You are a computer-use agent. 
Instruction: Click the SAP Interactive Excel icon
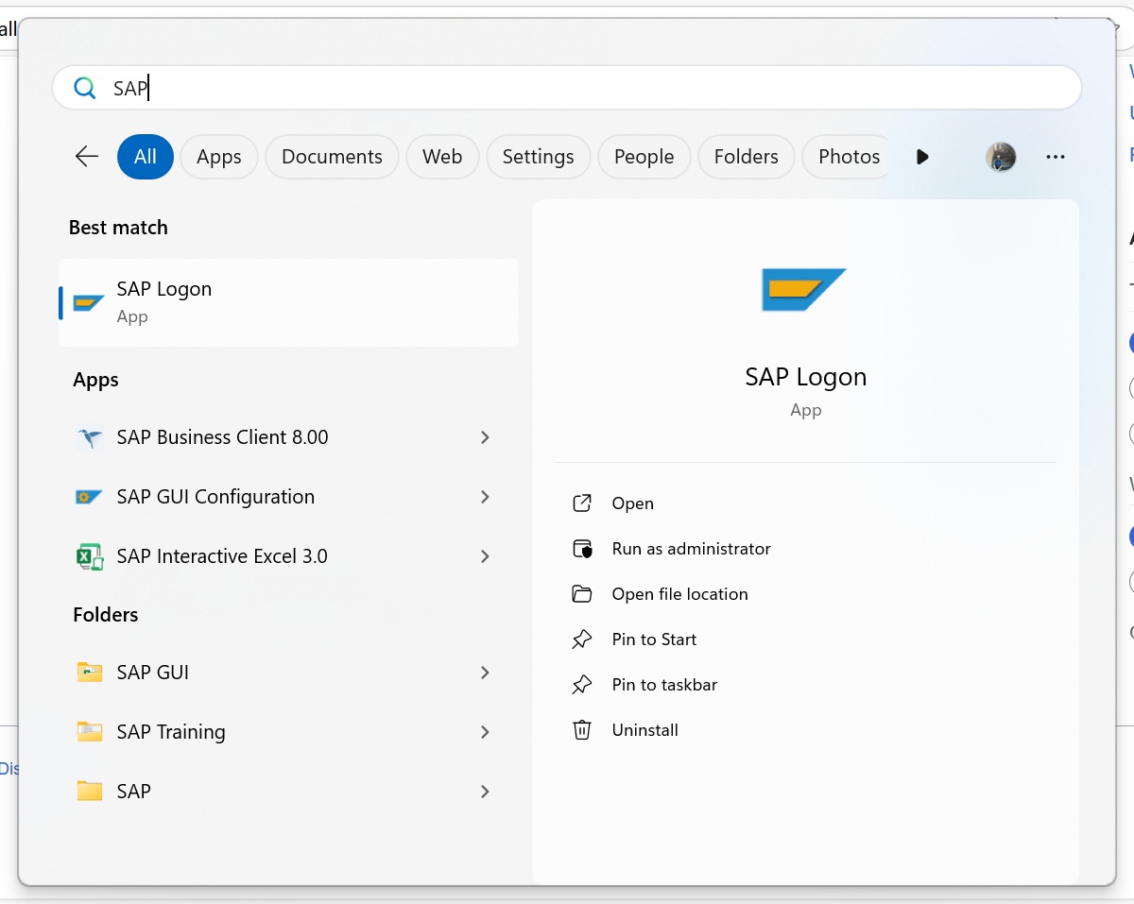click(90, 556)
